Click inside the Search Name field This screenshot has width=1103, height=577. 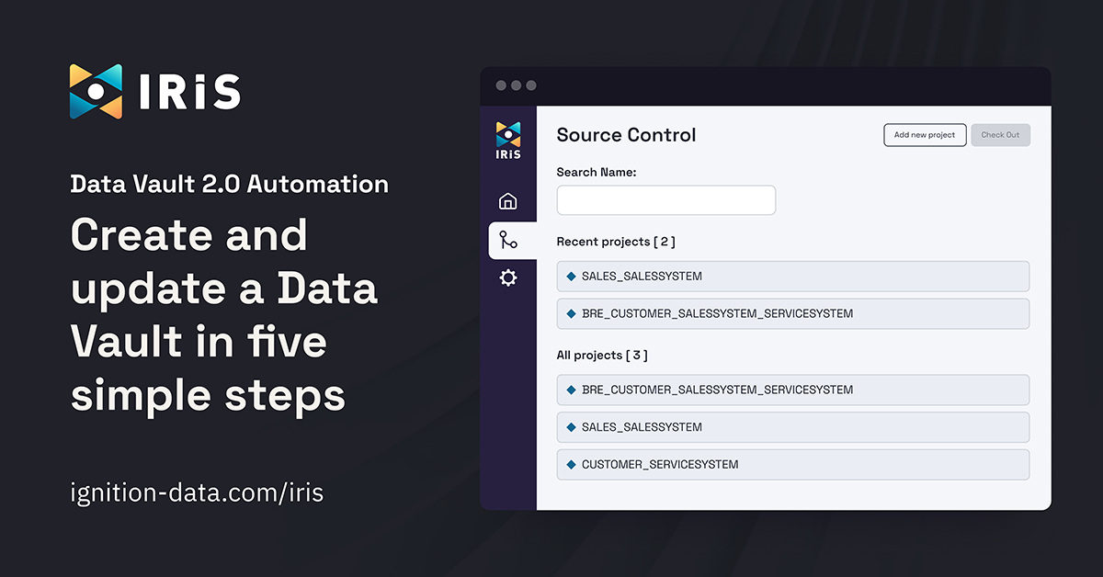(665, 199)
